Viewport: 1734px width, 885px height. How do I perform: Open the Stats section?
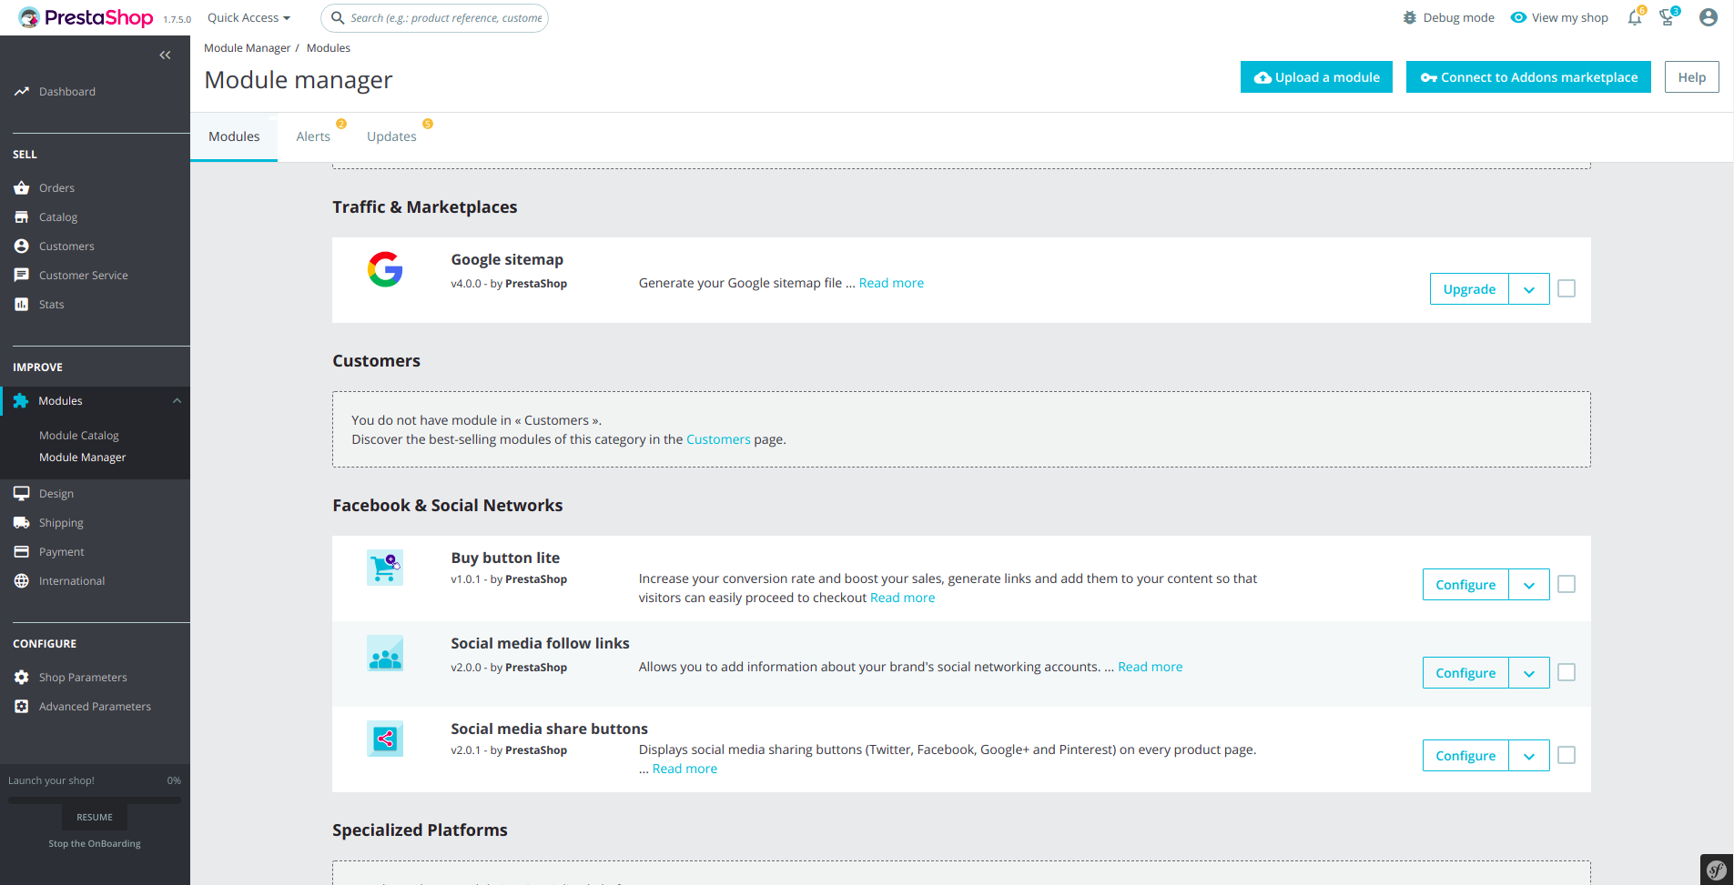50,304
